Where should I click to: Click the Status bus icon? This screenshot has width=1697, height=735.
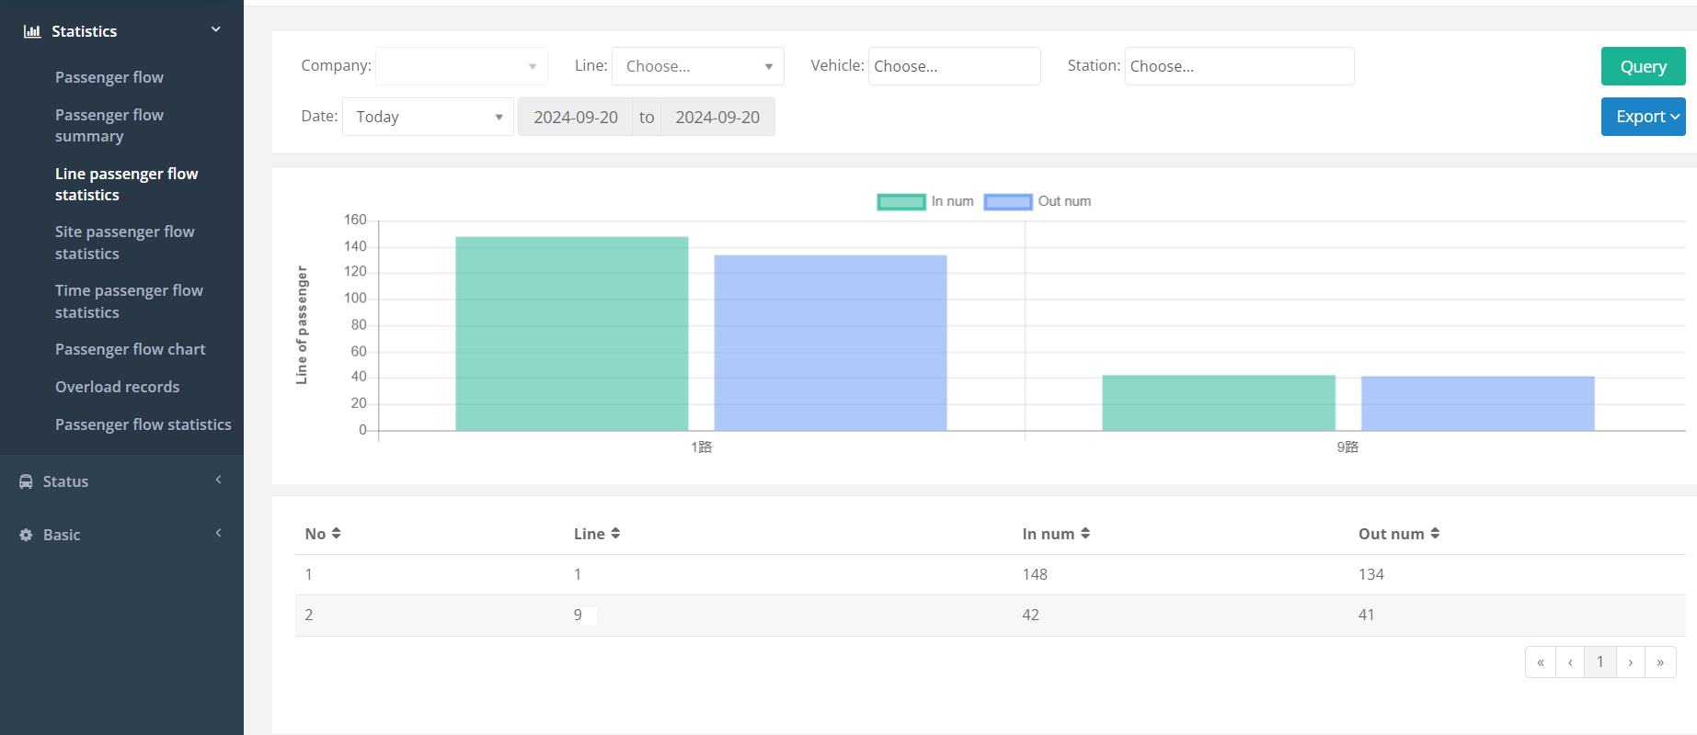point(26,481)
